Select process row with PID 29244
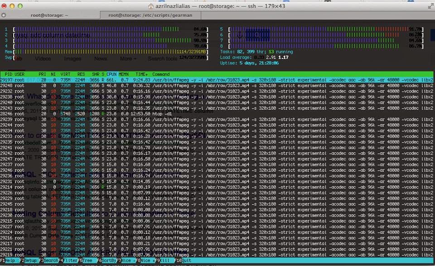The width and height of the screenshot is (435, 266). [217, 125]
